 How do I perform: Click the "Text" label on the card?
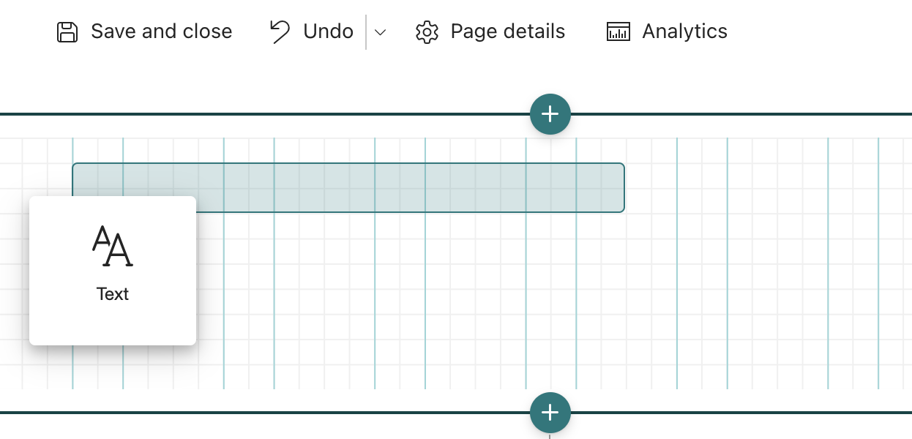(x=113, y=294)
